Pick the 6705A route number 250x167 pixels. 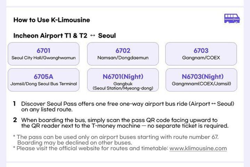click(44, 77)
